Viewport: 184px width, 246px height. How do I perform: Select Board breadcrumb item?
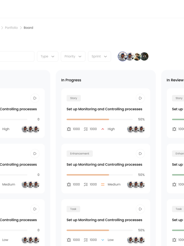(28, 28)
